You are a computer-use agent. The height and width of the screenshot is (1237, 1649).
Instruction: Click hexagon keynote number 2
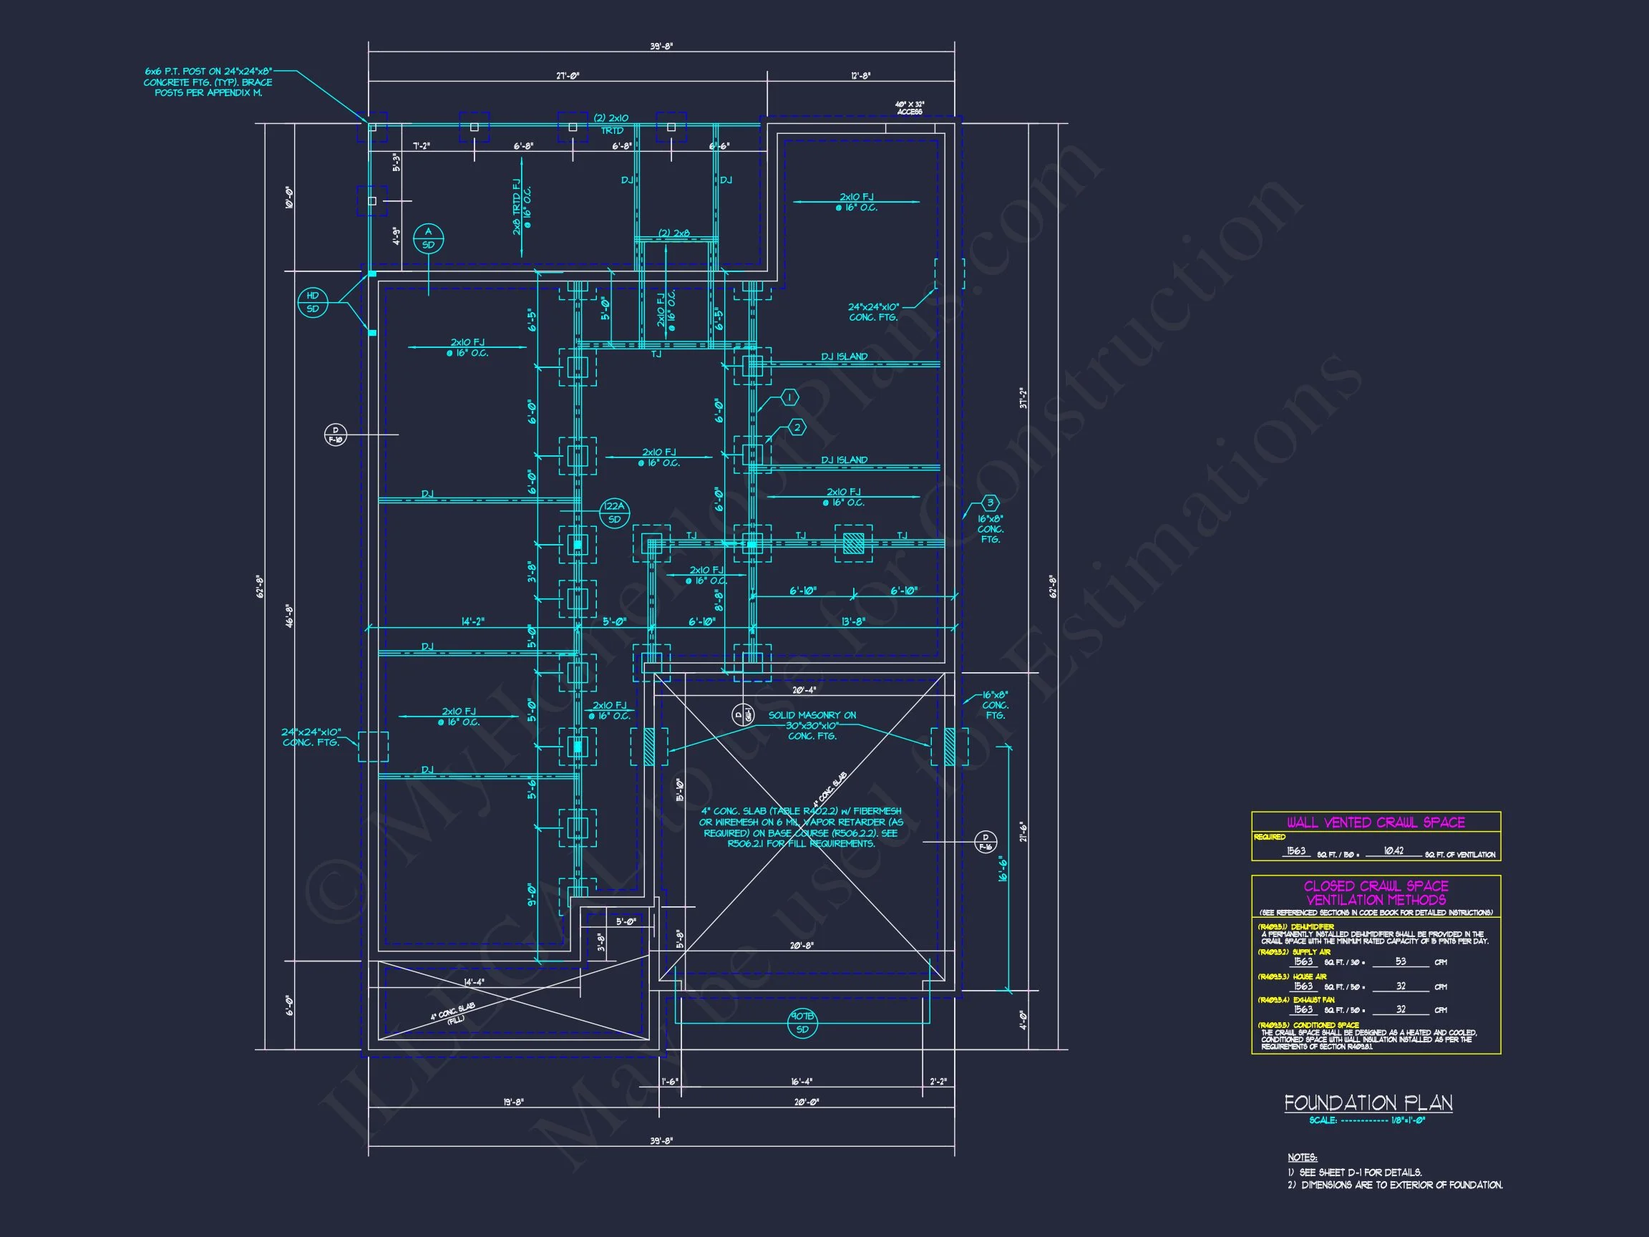point(797,427)
